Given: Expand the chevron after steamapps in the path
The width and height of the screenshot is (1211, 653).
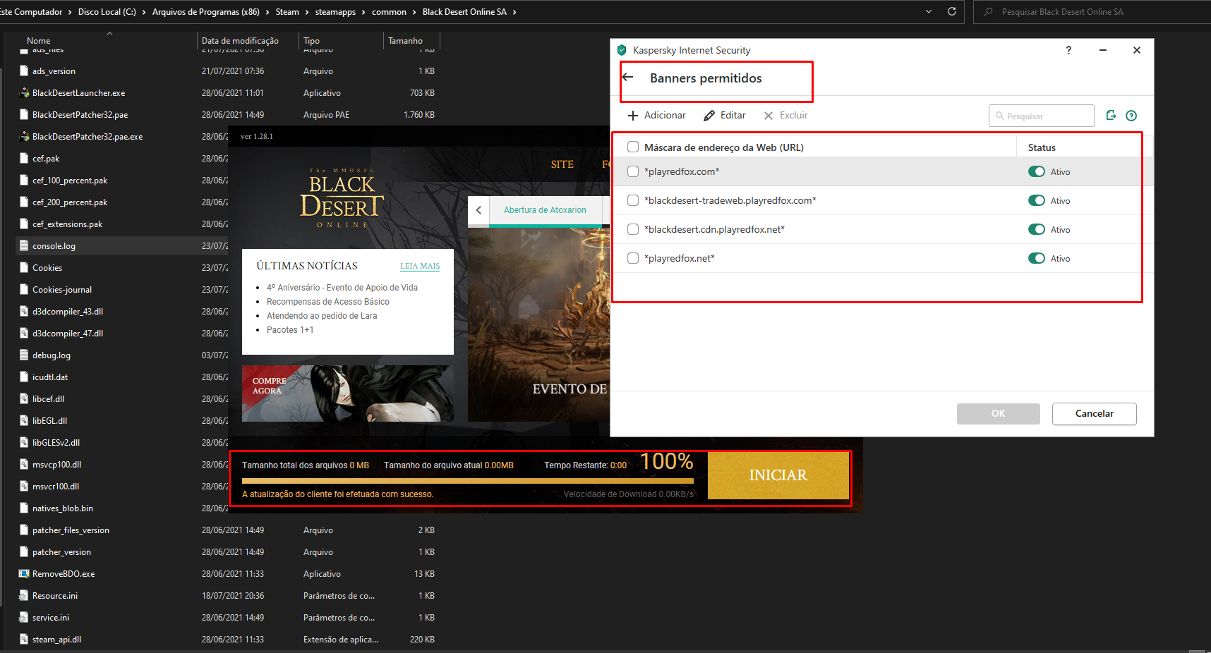Looking at the screenshot, I should (x=363, y=12).
